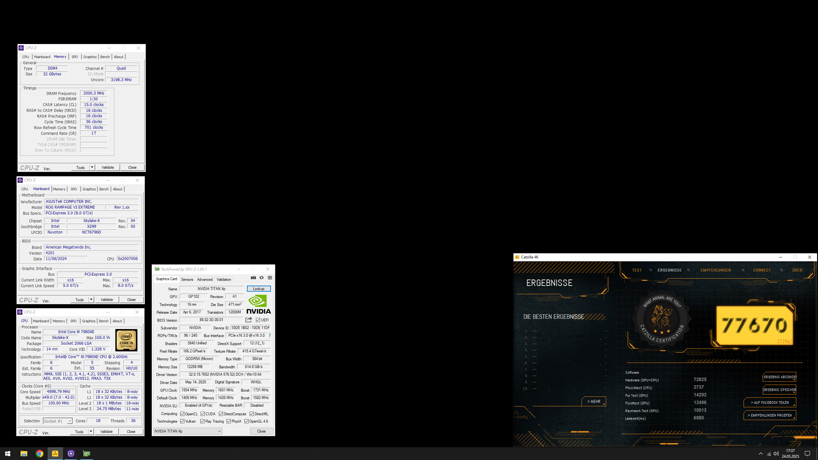Screen dimensions: 818x460
Task: Click the MEHR button in Catzilla
Action: [594, 402]
